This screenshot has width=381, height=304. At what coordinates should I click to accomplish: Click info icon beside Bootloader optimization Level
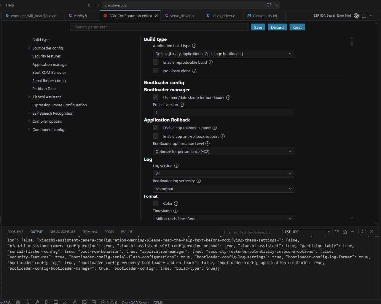pyautogui.click(x=208, y=143)
